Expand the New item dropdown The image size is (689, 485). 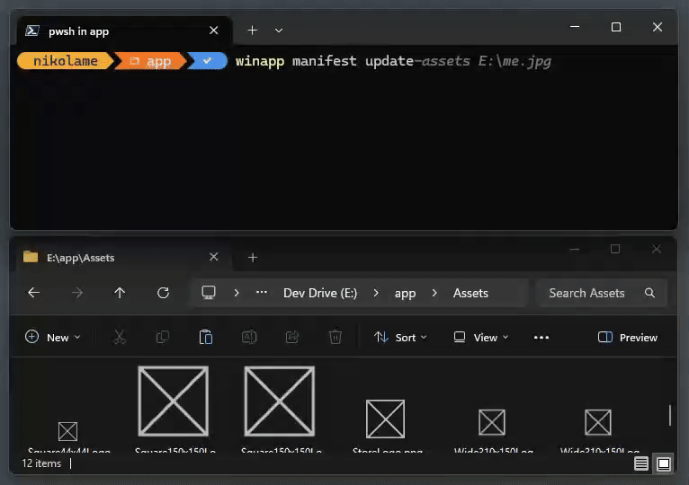pos(52,338)
